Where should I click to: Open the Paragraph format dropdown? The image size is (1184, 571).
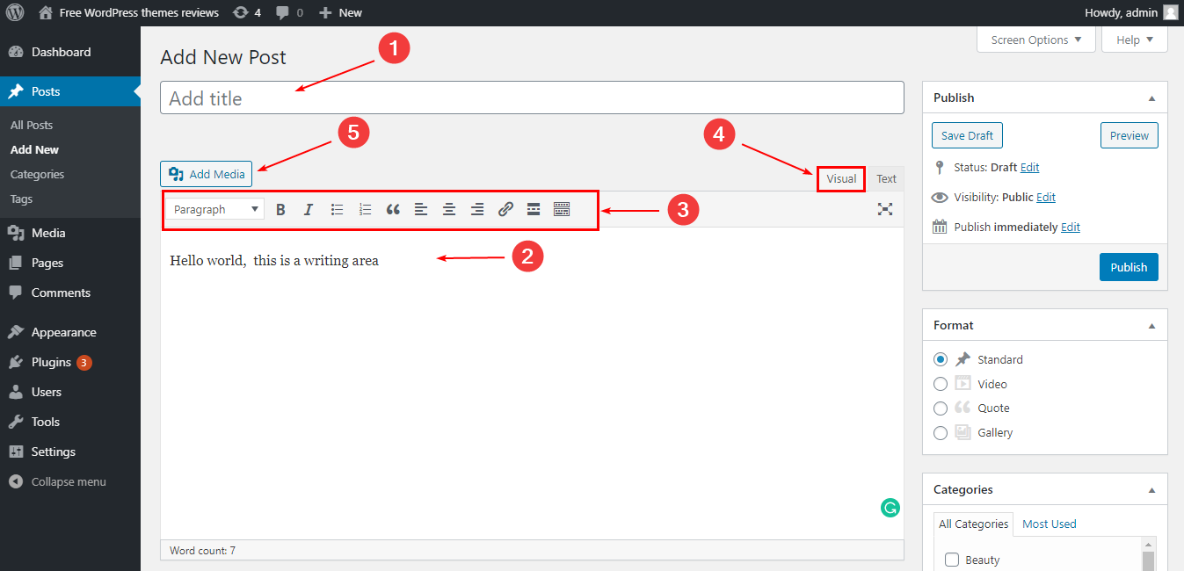[216, 209]
